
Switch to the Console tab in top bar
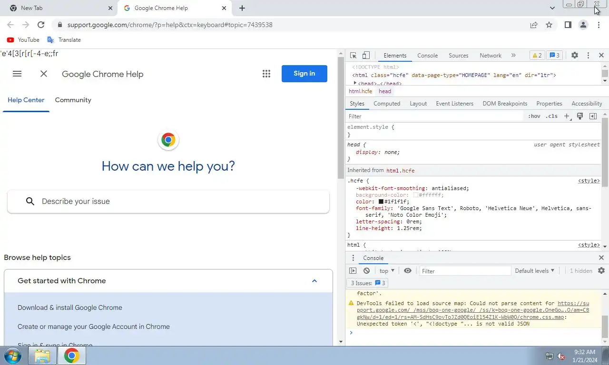click(427, 56)
